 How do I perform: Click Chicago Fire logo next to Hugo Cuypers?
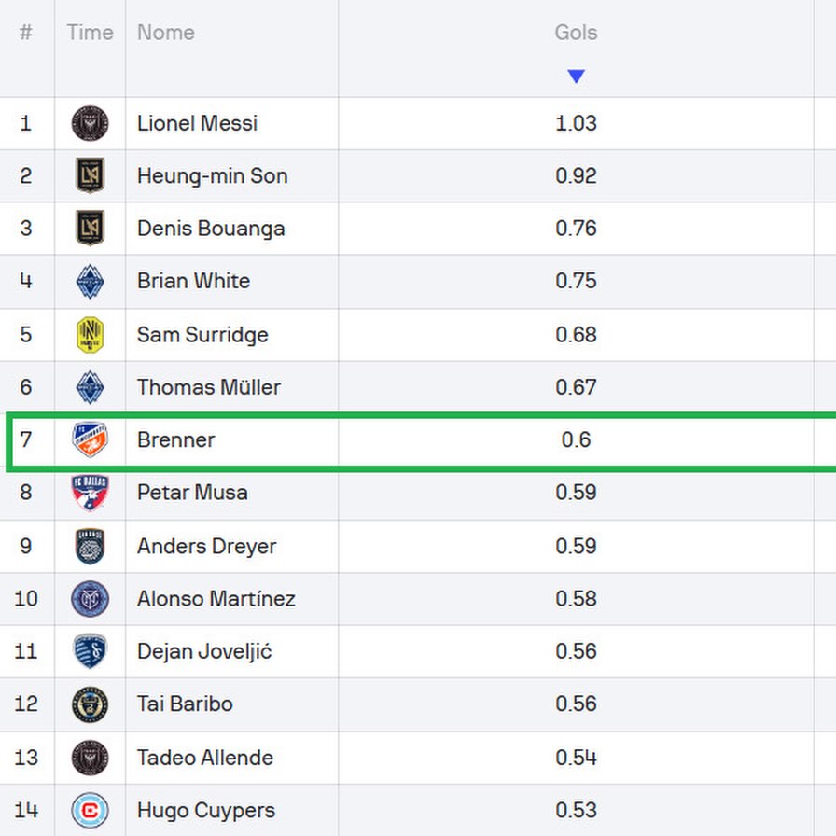click(90, 810)
